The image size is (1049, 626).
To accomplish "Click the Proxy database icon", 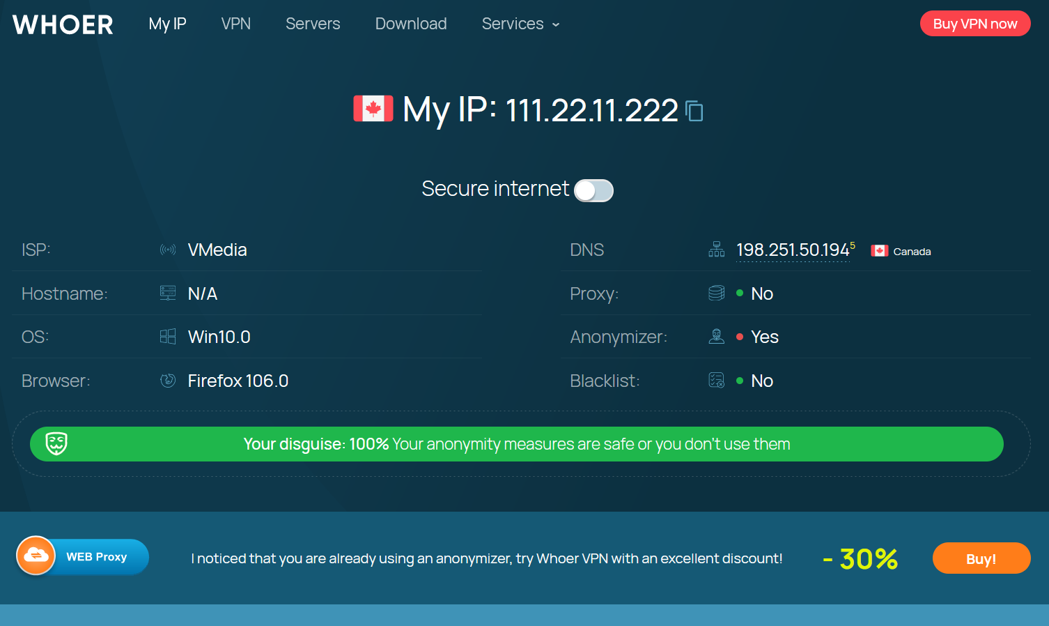I will click(x=717, y=293).
